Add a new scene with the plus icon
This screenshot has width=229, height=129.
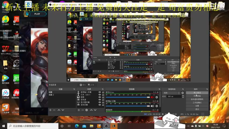click(x=50, y=110)
